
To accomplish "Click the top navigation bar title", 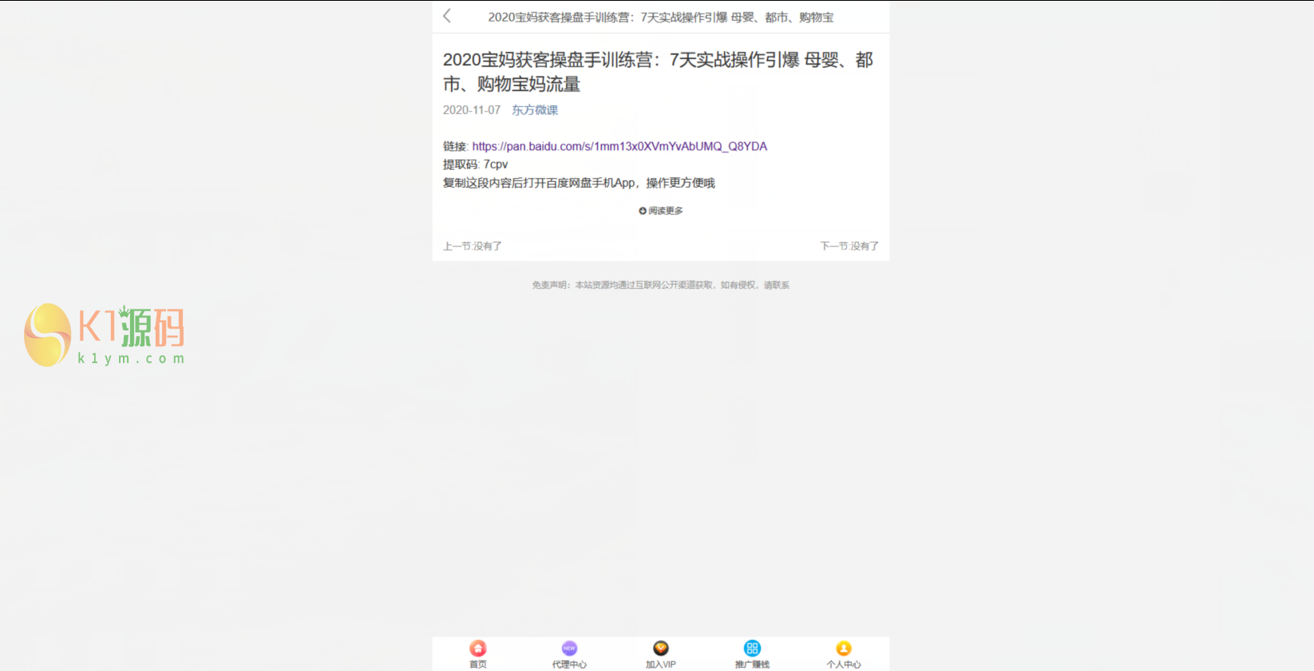I will 661,17.
